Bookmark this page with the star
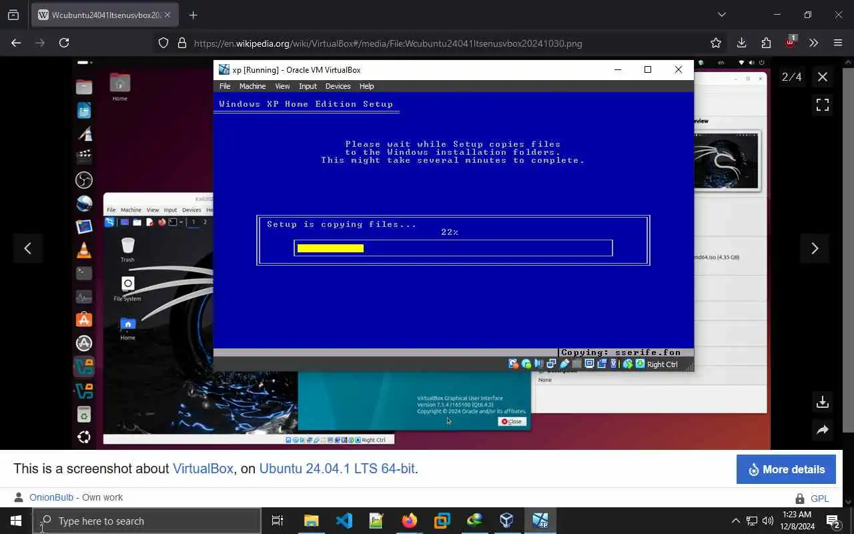The height and width of the screenshot is (534, 854). 716,43
